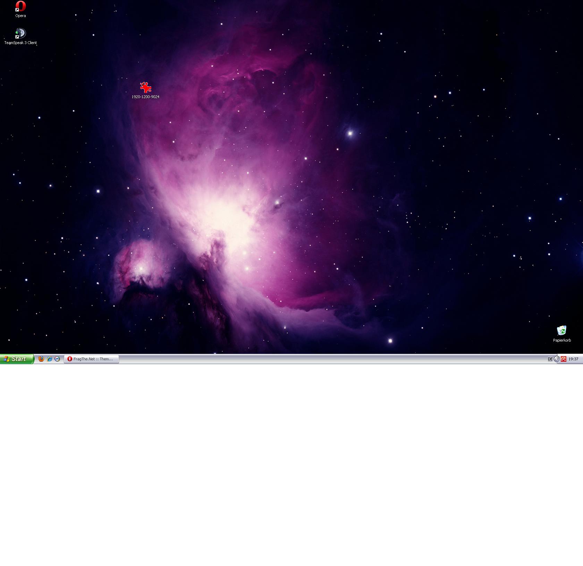Click the Opera logo in the taskbar button
The height and width of the screenshot is (566, 583).
tap(70, 359)
